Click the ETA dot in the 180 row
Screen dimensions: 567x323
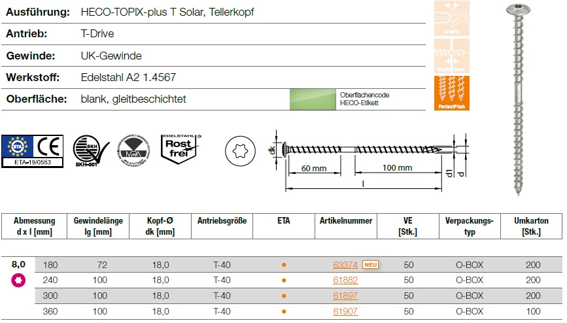click(x=284, y=265)
